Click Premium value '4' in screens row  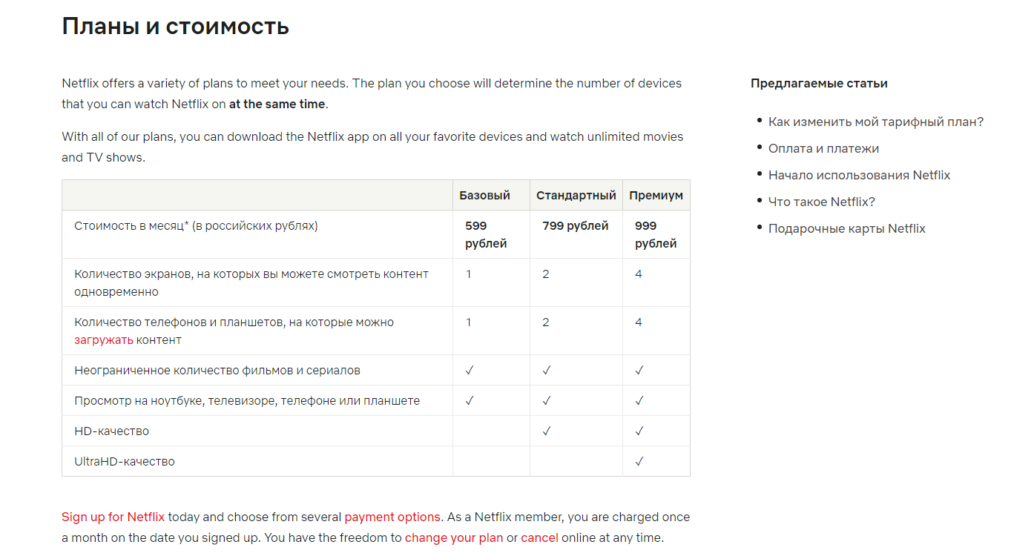click(x=639, y=274)
